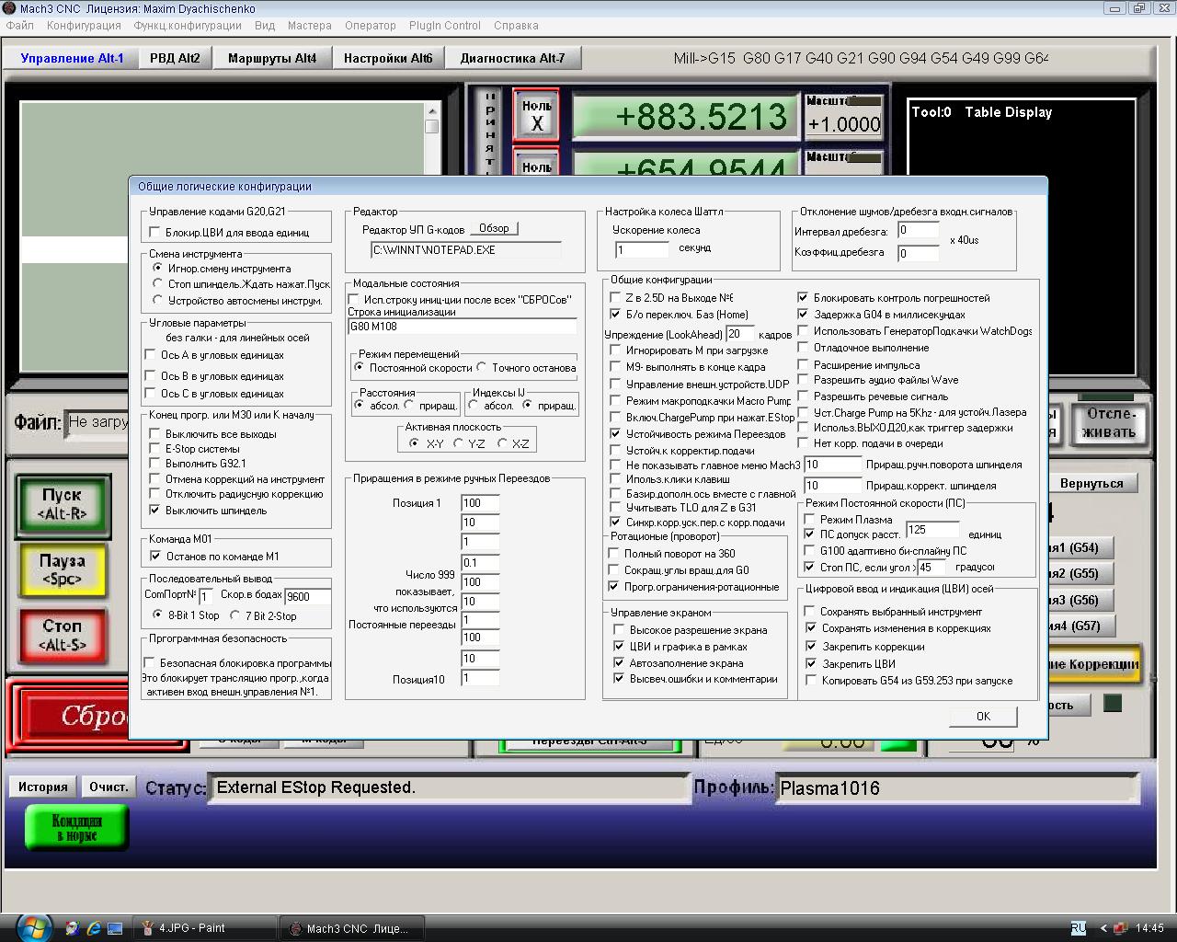This screenshot has height=942, width=1177.
Task: Open the Конфигурация menu
Action: (84, 26)
